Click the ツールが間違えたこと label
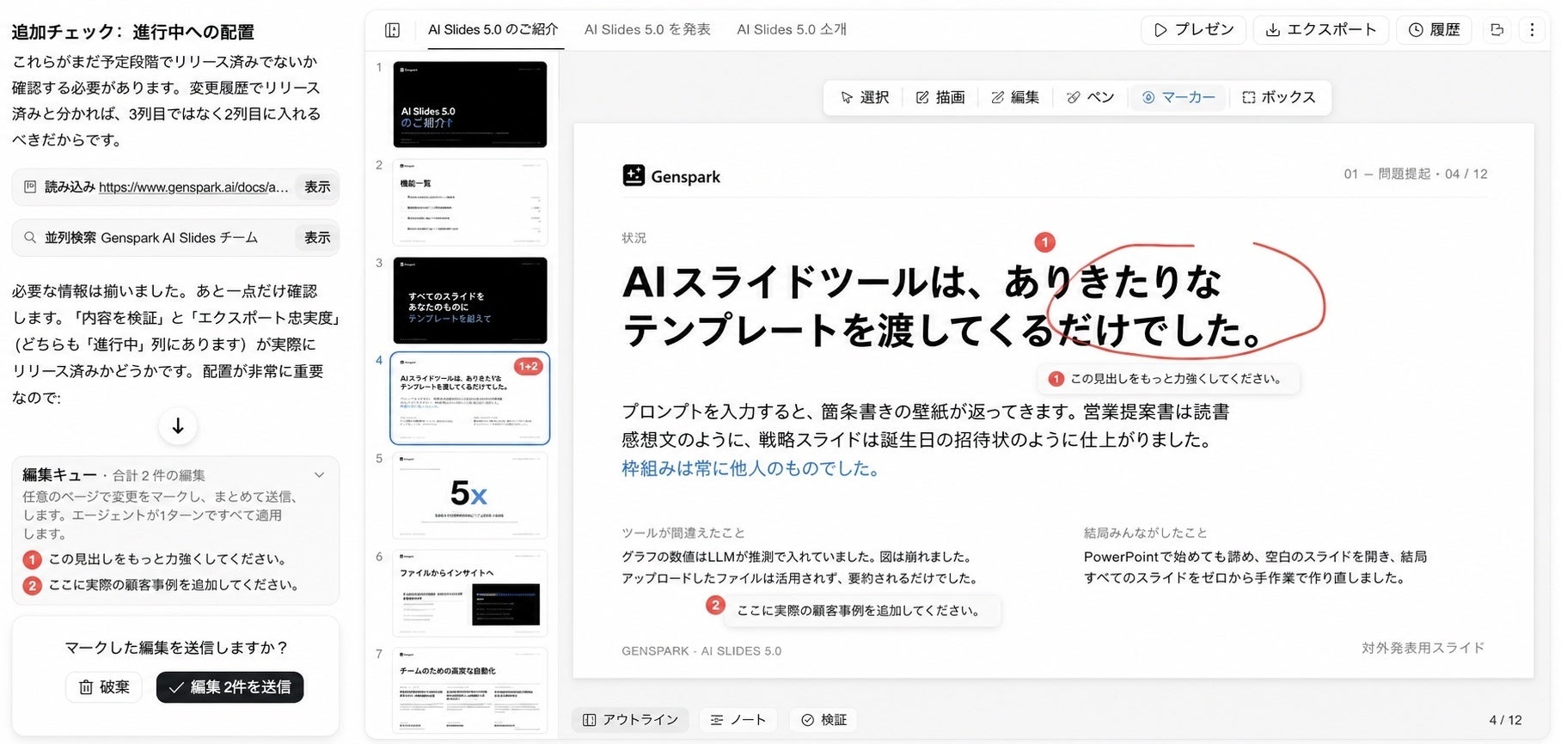The height and width of the screenshot is (744, 1561). (683, 533)
